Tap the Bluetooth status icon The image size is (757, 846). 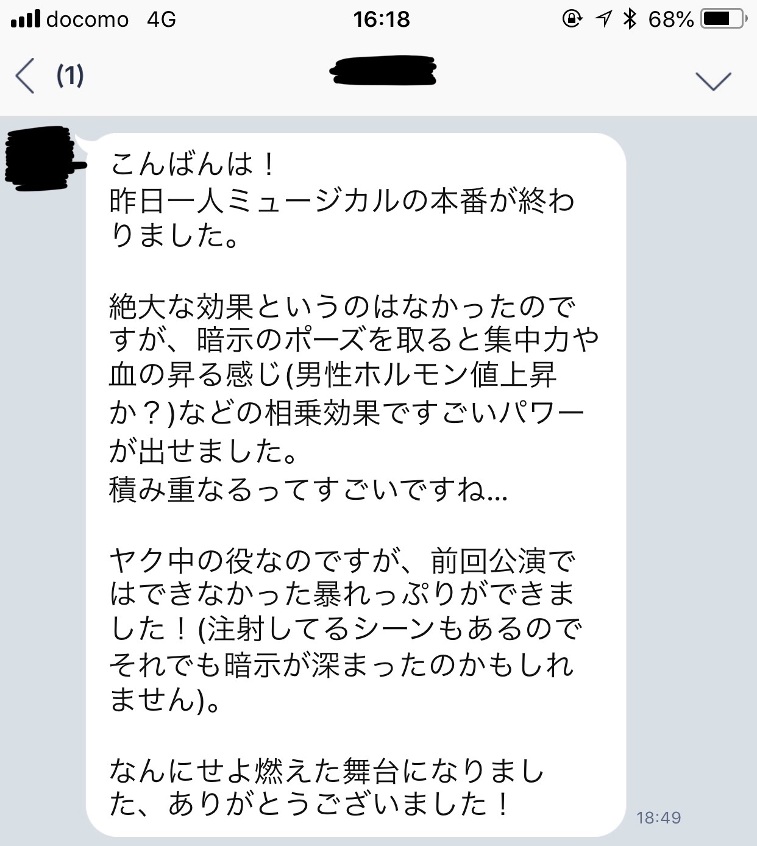630,20
